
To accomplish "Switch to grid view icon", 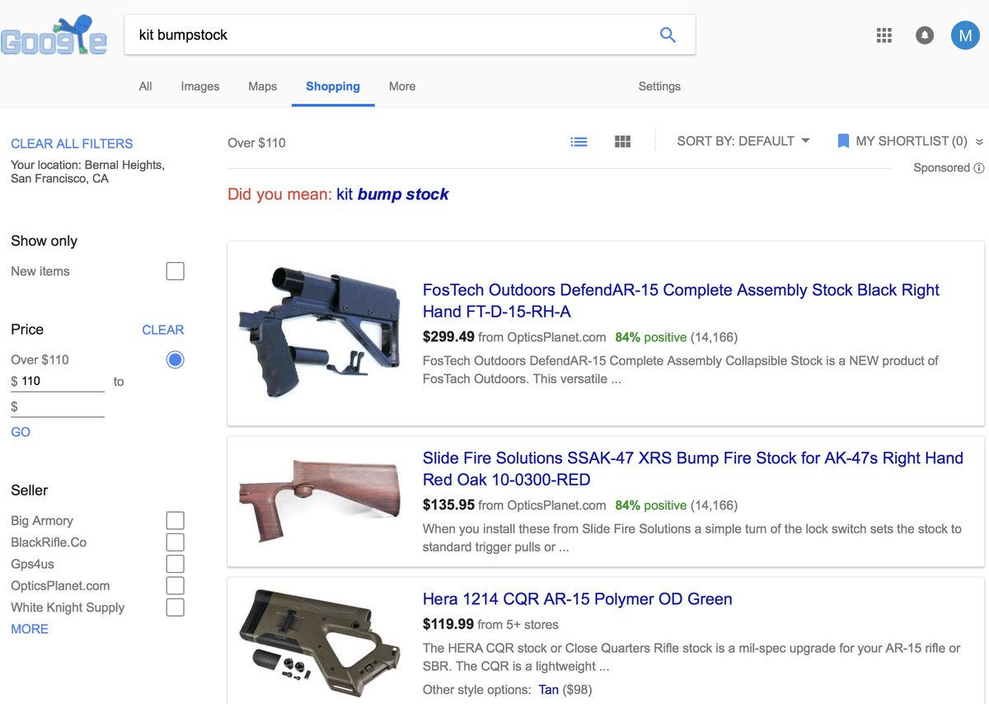I will pyautogui.click(x=623, y=142).
